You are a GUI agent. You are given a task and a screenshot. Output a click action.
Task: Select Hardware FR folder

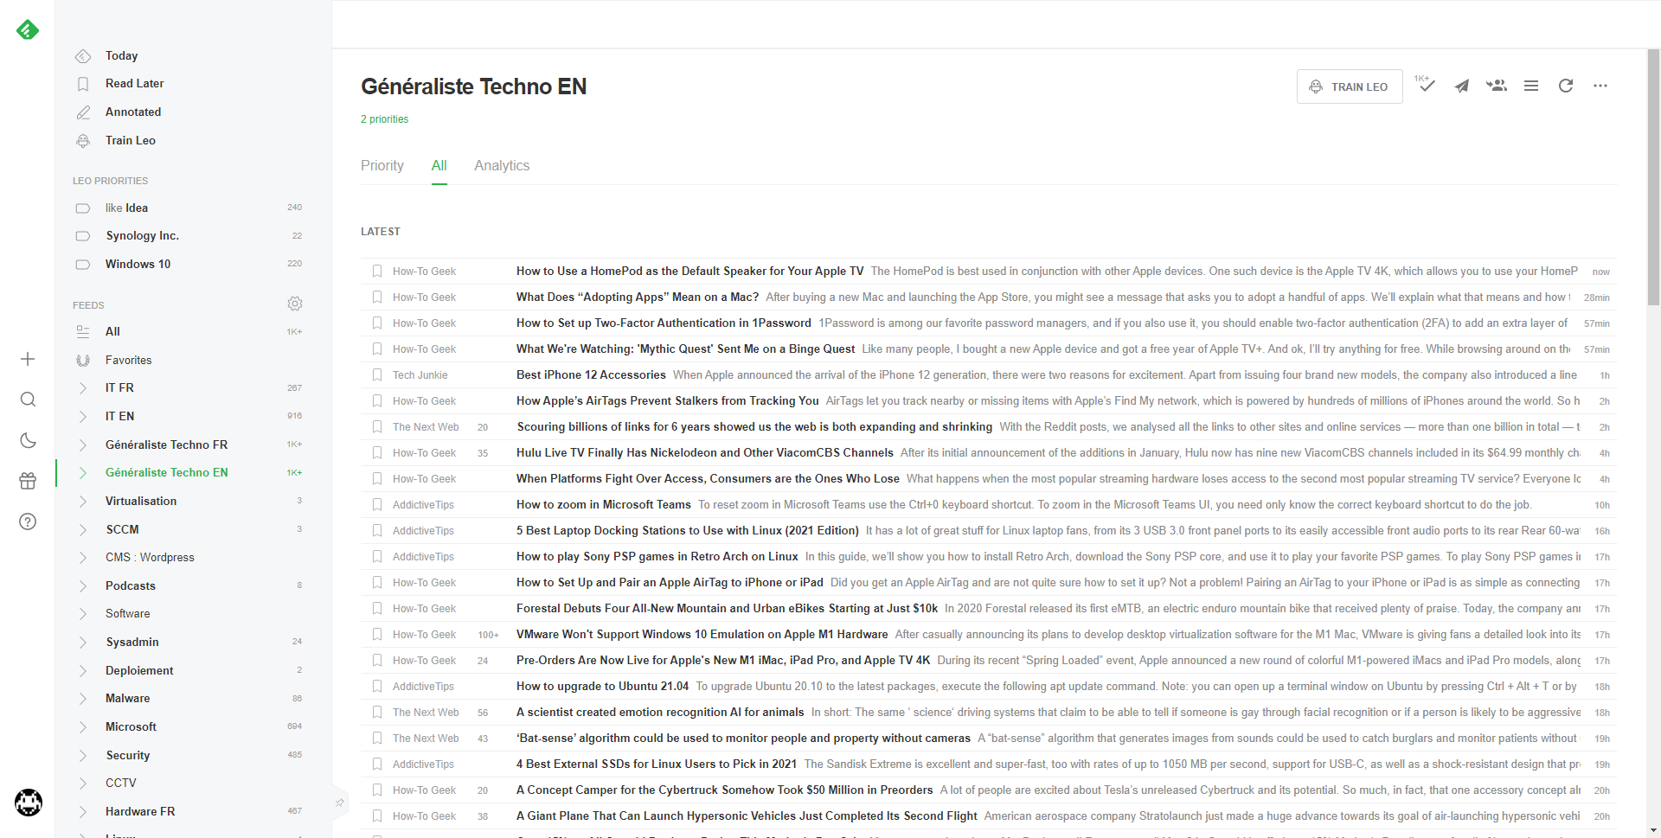pyautogui.click(x=140, y=811)
